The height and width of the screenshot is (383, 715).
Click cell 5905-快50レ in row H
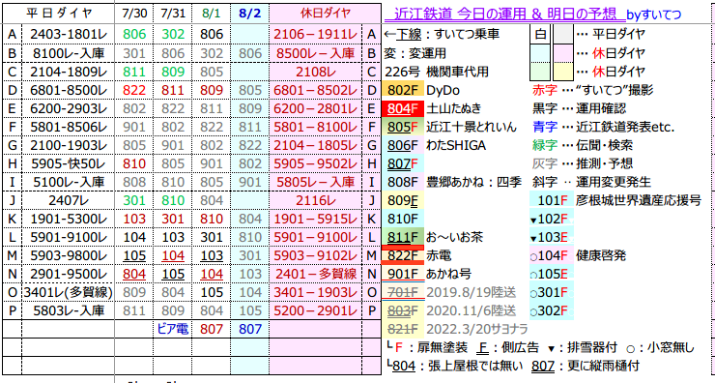[69, 163]
